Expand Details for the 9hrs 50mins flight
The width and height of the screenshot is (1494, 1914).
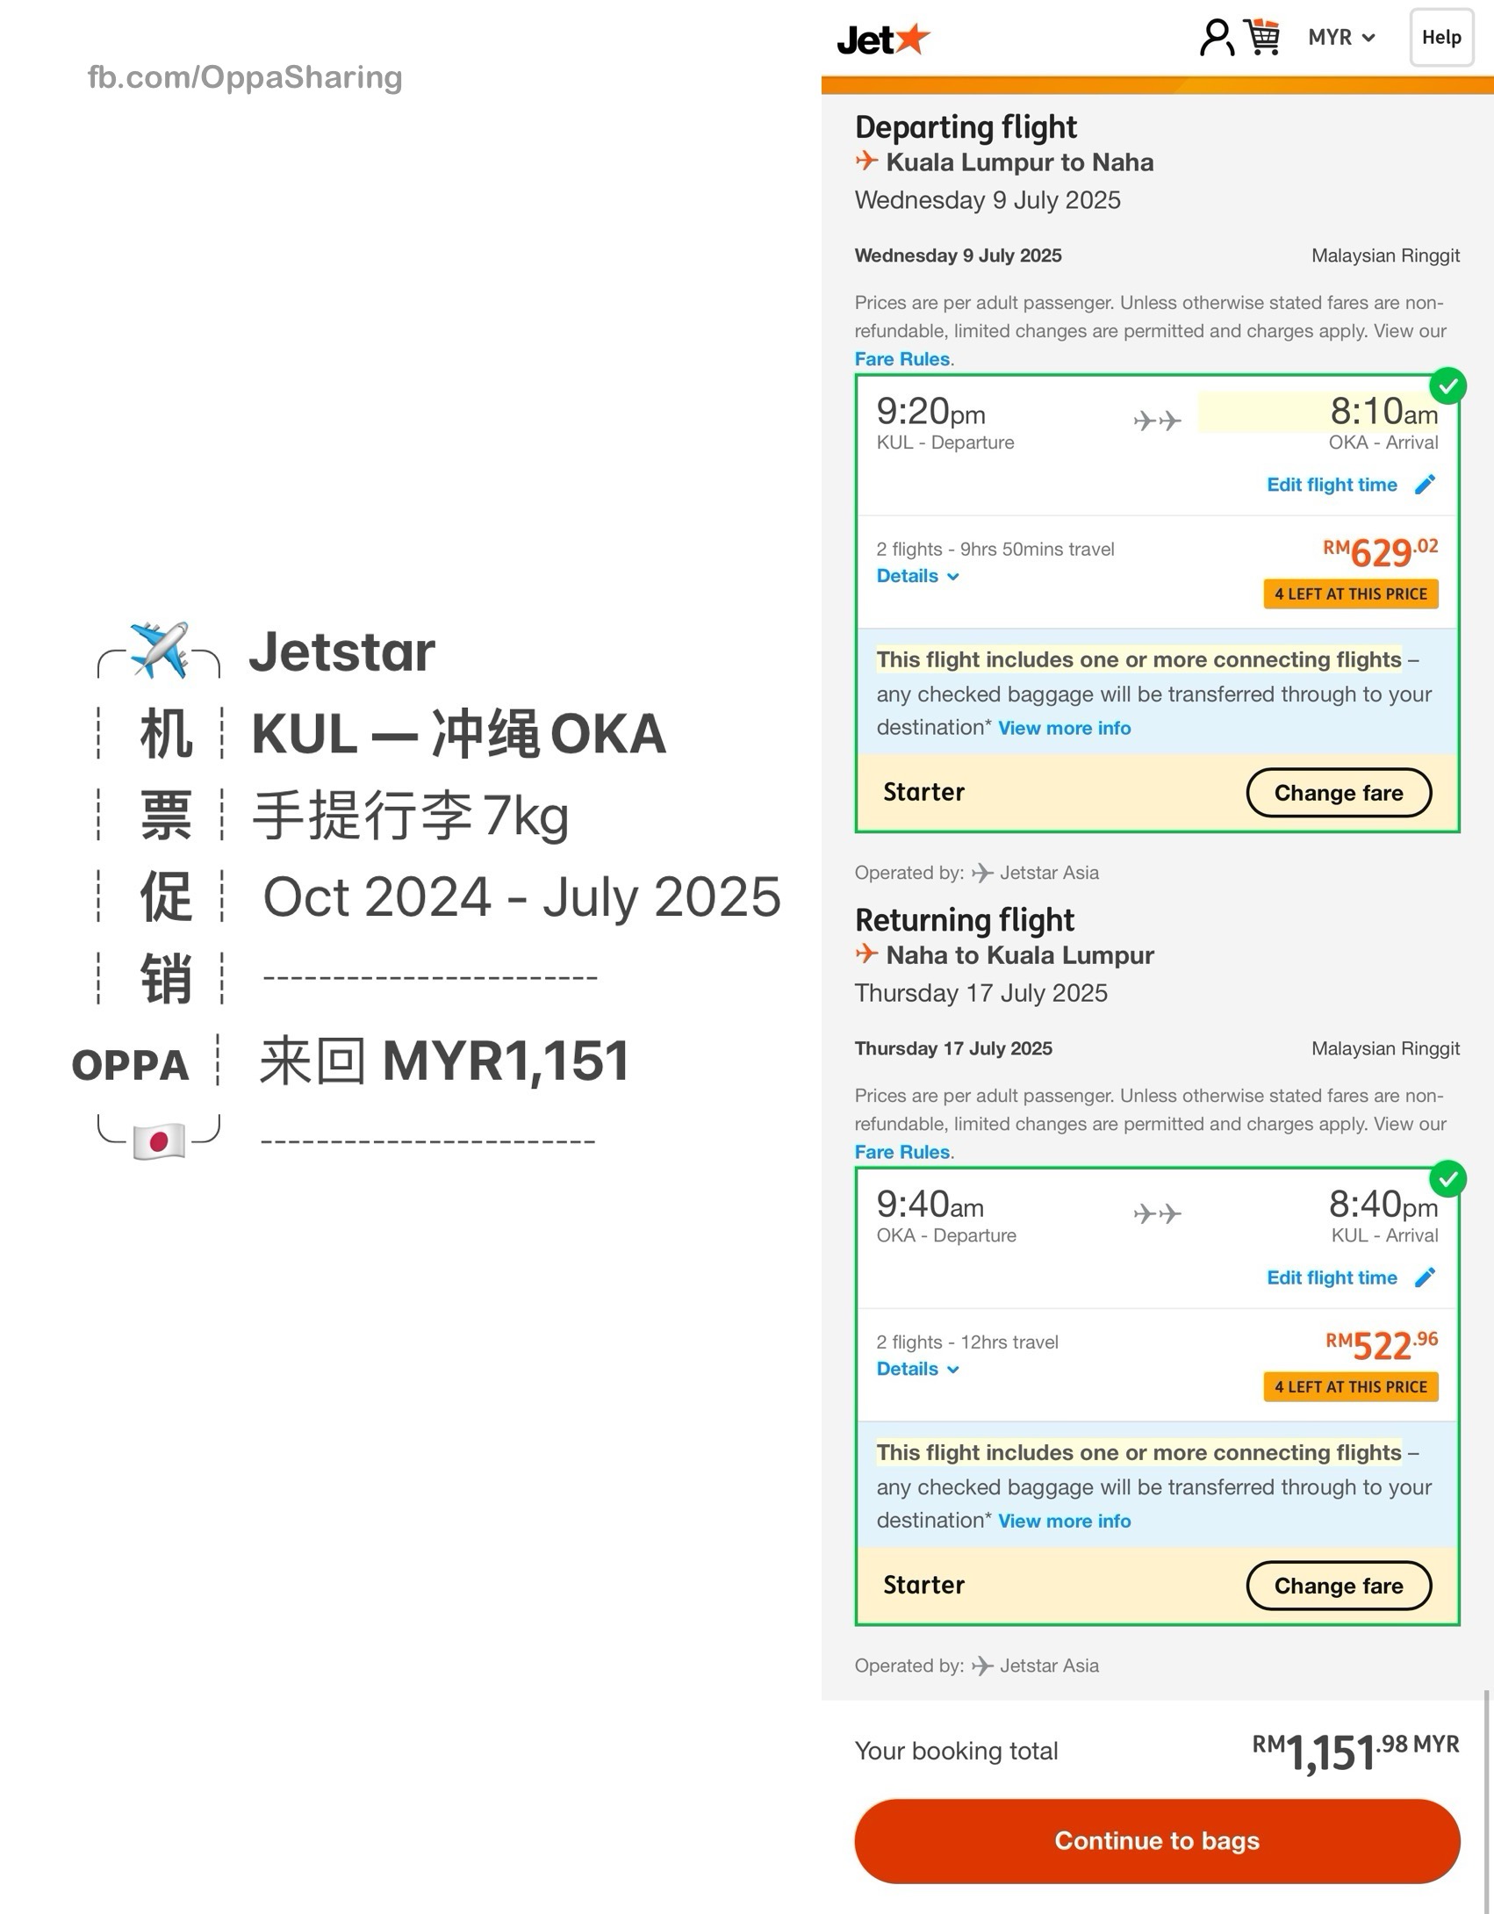[x=917, y=576]
